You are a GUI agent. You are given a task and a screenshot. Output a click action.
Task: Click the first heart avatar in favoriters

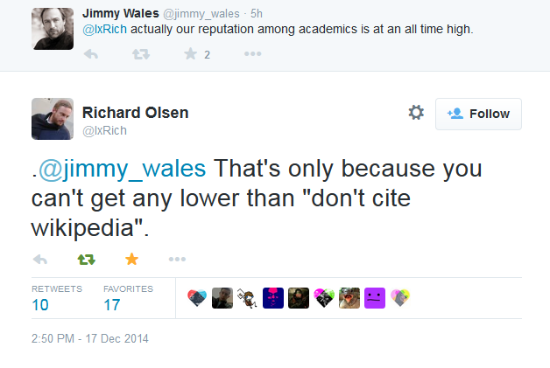click(x=197, y=298)
